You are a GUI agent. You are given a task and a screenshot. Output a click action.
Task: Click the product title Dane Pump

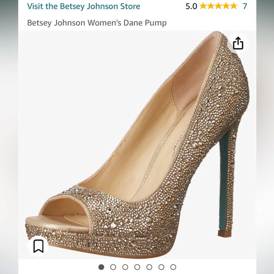tap(97, 23)
